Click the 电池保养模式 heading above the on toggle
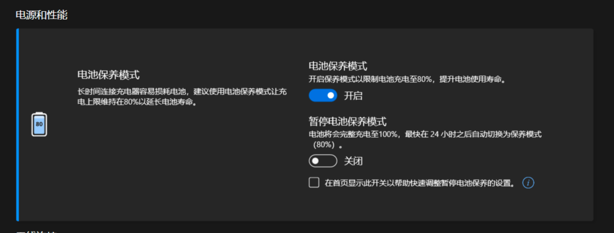Screen dimensions: 614x233 pyautogui.click(x=338, y=66)
